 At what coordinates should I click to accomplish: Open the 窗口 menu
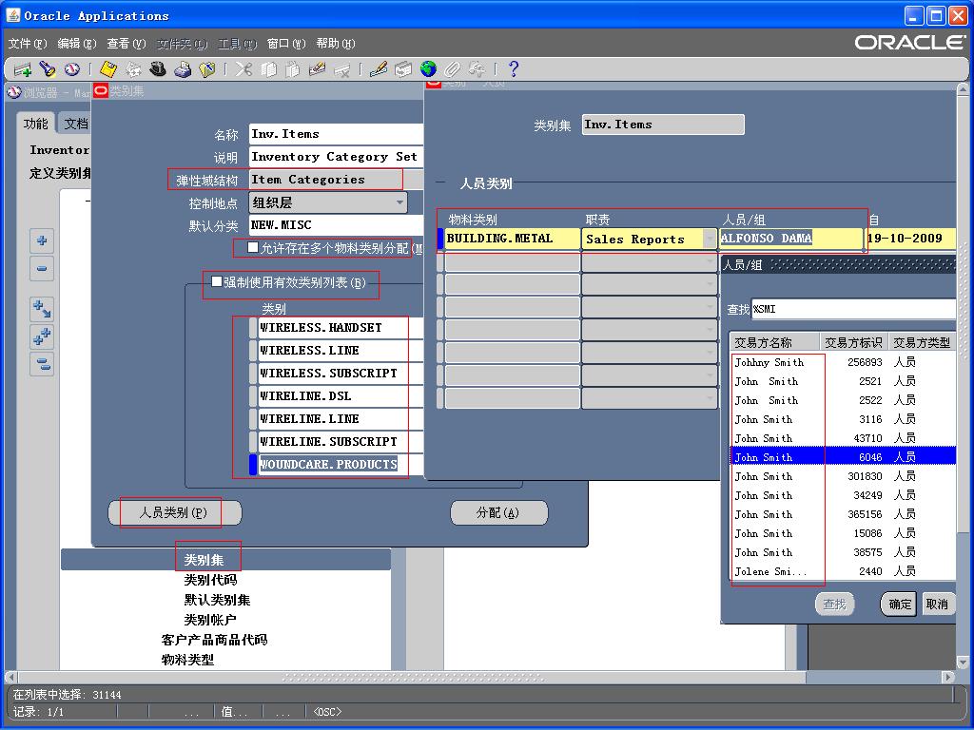[286, 44]
